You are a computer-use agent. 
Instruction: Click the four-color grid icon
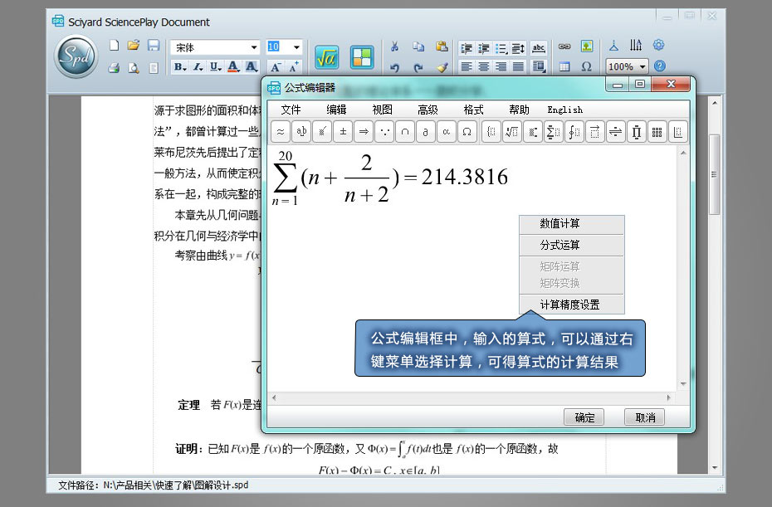coord(362,57)
